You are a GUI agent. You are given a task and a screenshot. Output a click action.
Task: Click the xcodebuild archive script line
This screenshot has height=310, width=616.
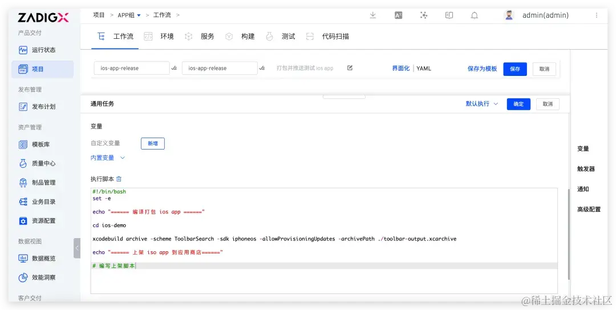[274, 239]
